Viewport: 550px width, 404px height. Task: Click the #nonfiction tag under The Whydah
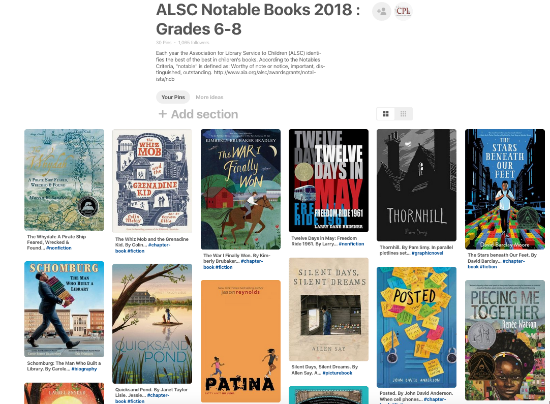pyautogui.click(x=59, y=248)
